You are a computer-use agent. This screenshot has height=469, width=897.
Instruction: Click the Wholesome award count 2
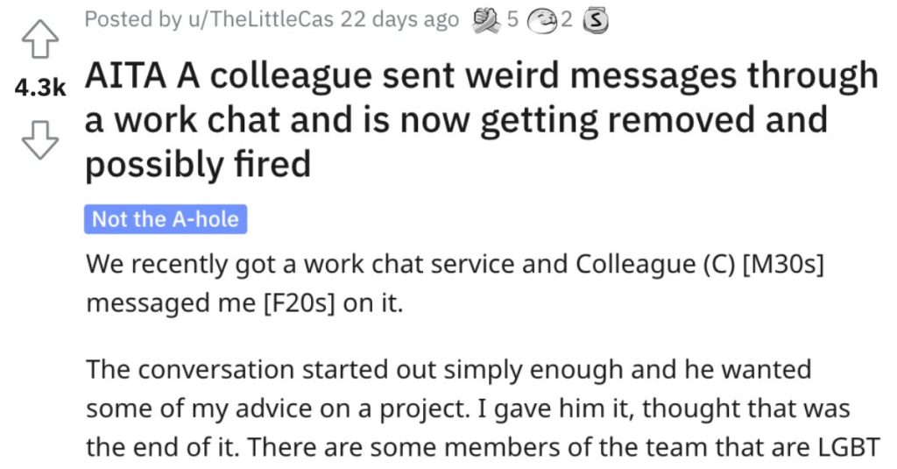pos(566,19)
